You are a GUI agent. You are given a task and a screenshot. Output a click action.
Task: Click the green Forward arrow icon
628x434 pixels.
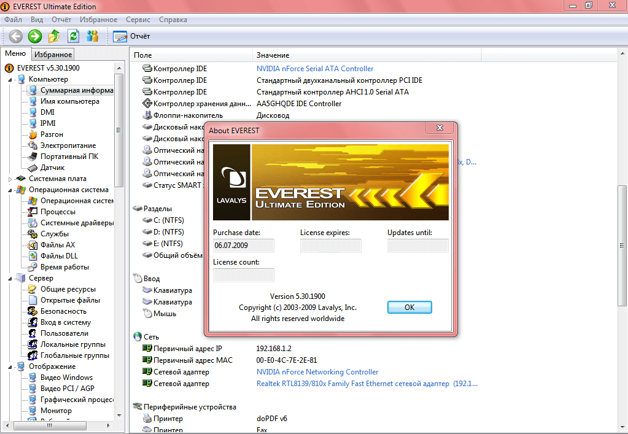click(35, 36)
